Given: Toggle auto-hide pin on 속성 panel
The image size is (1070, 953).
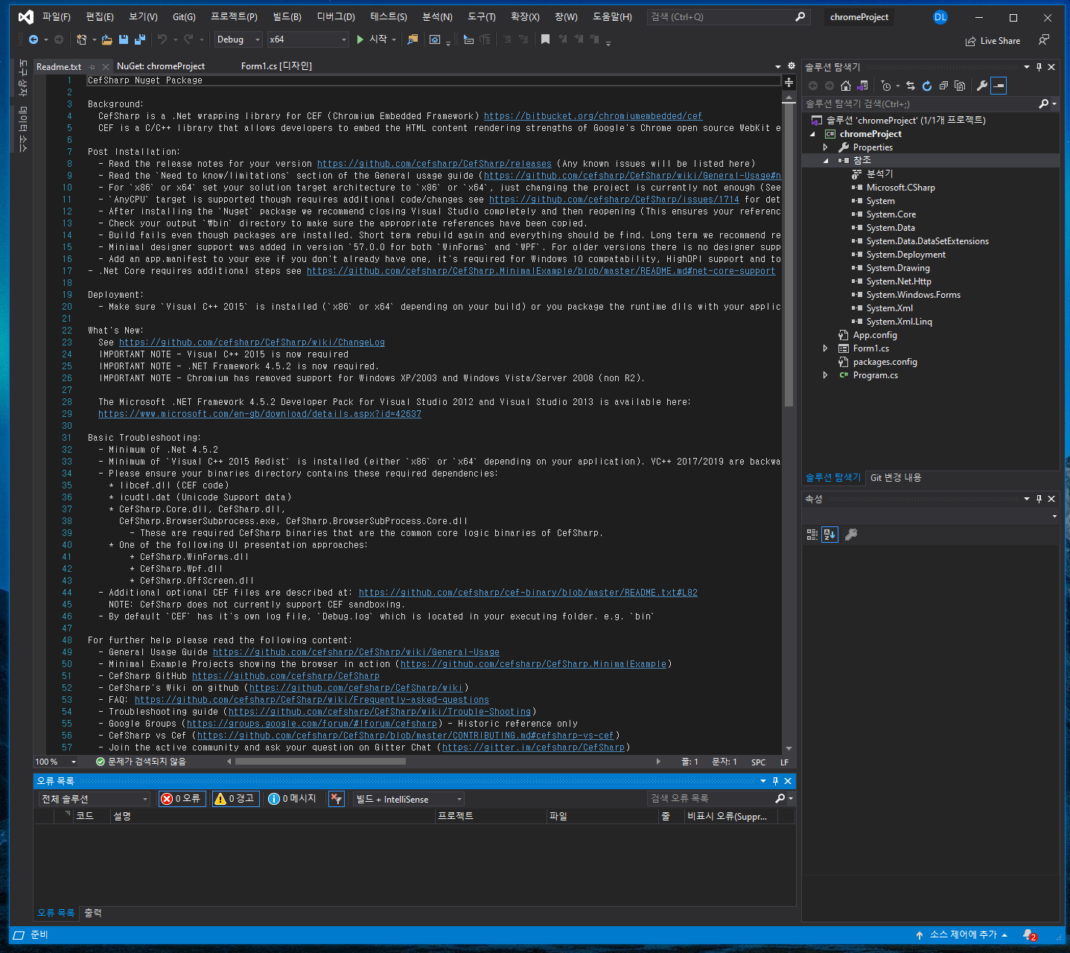Looking at the screenshot, I should tap(1039, 499).
